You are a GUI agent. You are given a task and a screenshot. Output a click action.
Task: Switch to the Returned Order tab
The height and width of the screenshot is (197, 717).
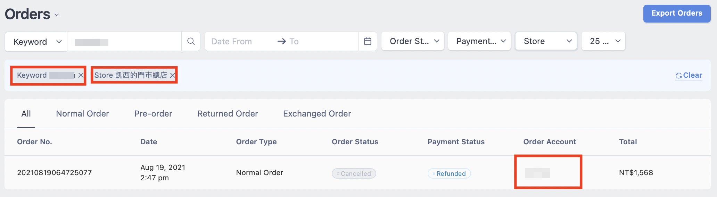pos(228,114)
